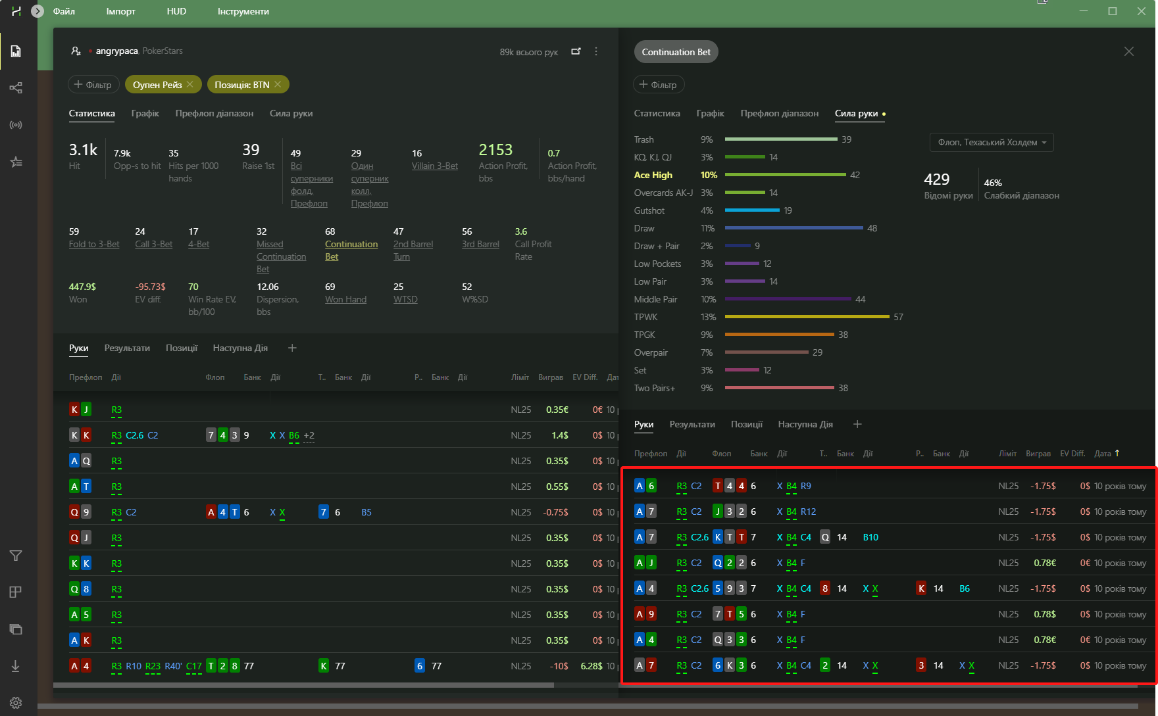Switch to Статистика tab in right panel
The height and width of the screenshot is (716, 1158).
click(657, 113)
